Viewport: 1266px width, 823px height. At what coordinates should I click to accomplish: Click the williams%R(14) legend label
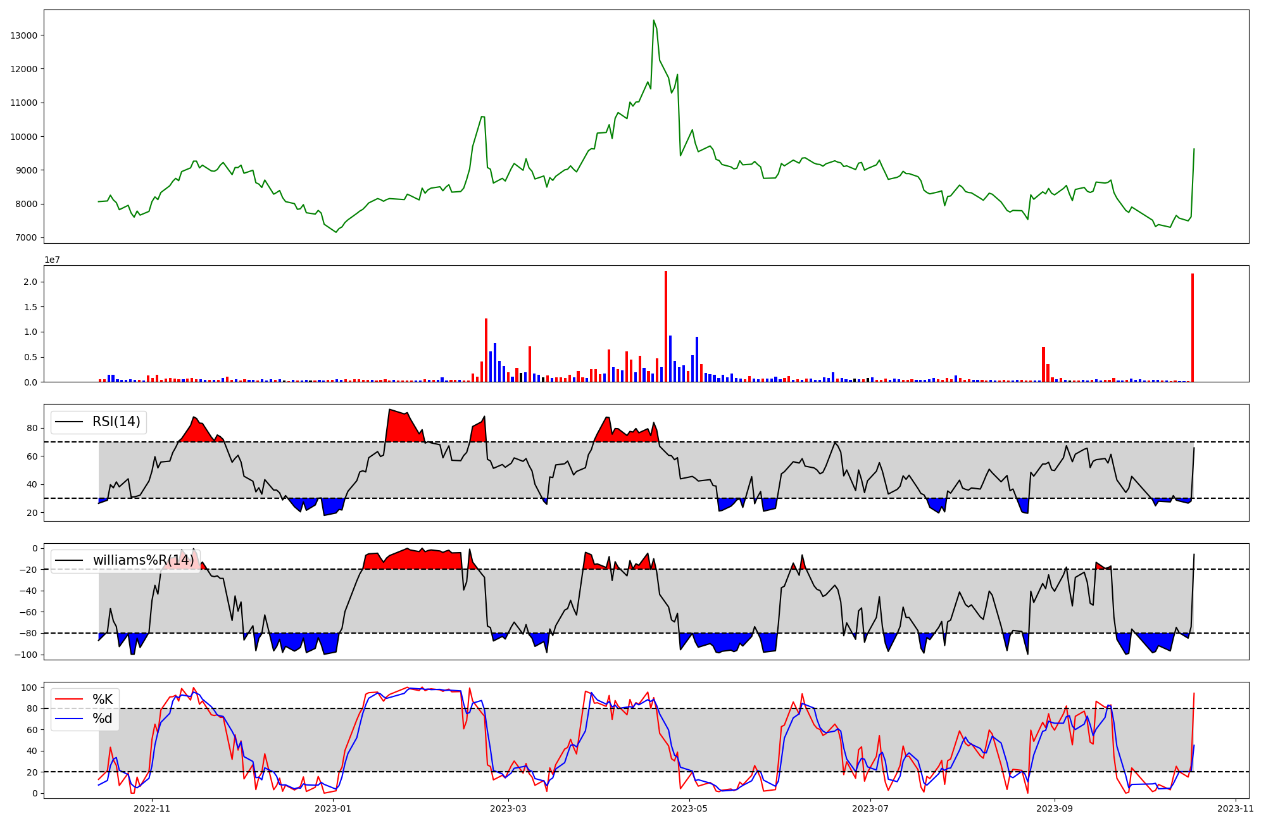[x=143, y=560]
